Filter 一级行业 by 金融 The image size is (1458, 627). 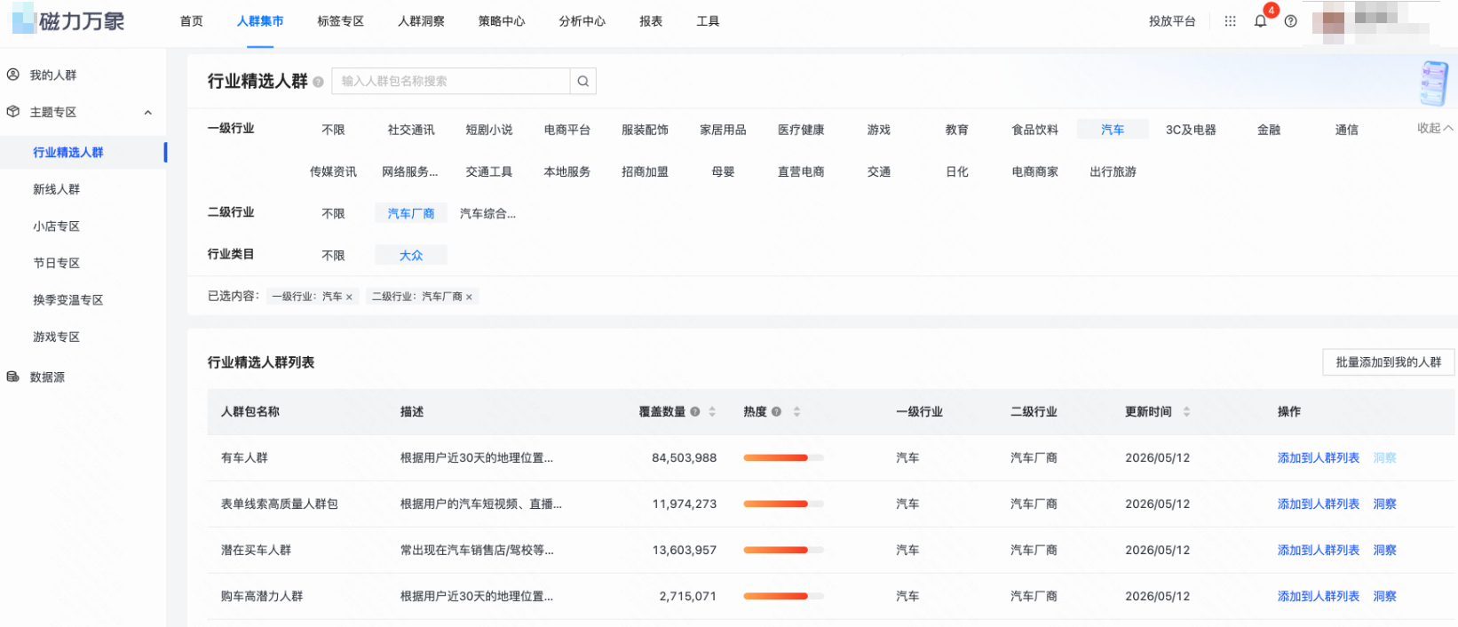tap(1269, 130)
